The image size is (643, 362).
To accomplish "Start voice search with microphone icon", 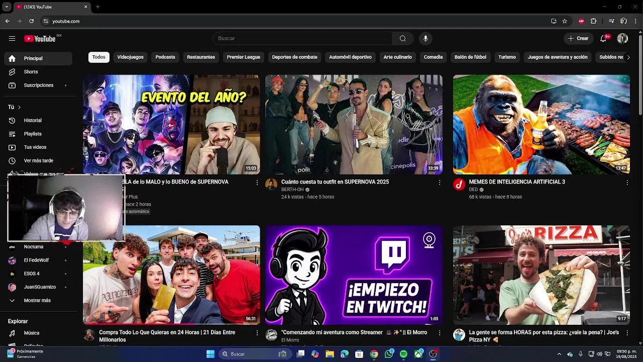I will tap(425, 39).
